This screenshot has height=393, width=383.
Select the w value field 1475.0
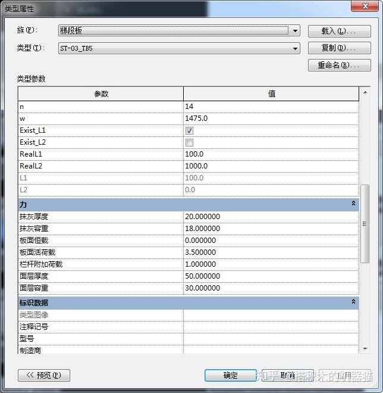click(x=271, y=118)
